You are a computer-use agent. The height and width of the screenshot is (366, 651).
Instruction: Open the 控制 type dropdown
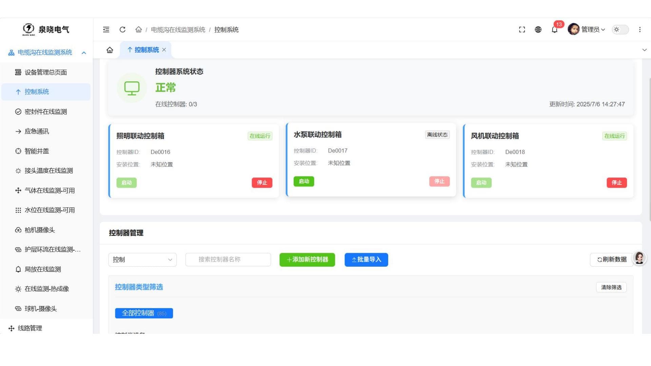tap(142, 260)
